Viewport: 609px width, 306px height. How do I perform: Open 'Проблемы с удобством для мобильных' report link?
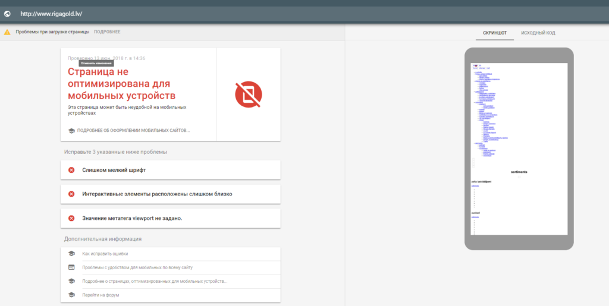[x=137, y=267]
